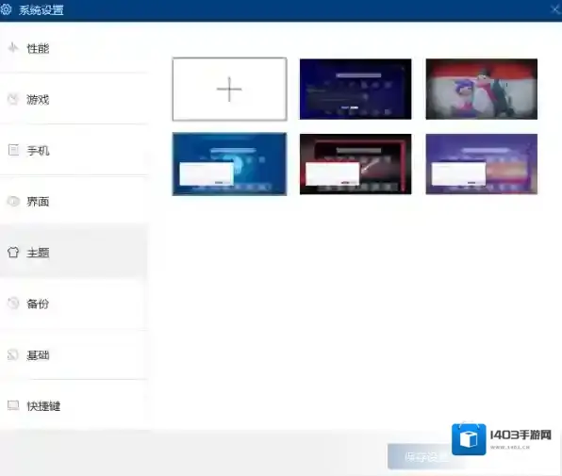Click the 性能 performance waveform icon

13,48
